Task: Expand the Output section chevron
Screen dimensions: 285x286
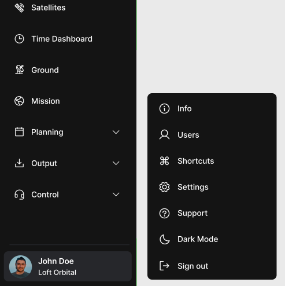Action: click(116, 163)
